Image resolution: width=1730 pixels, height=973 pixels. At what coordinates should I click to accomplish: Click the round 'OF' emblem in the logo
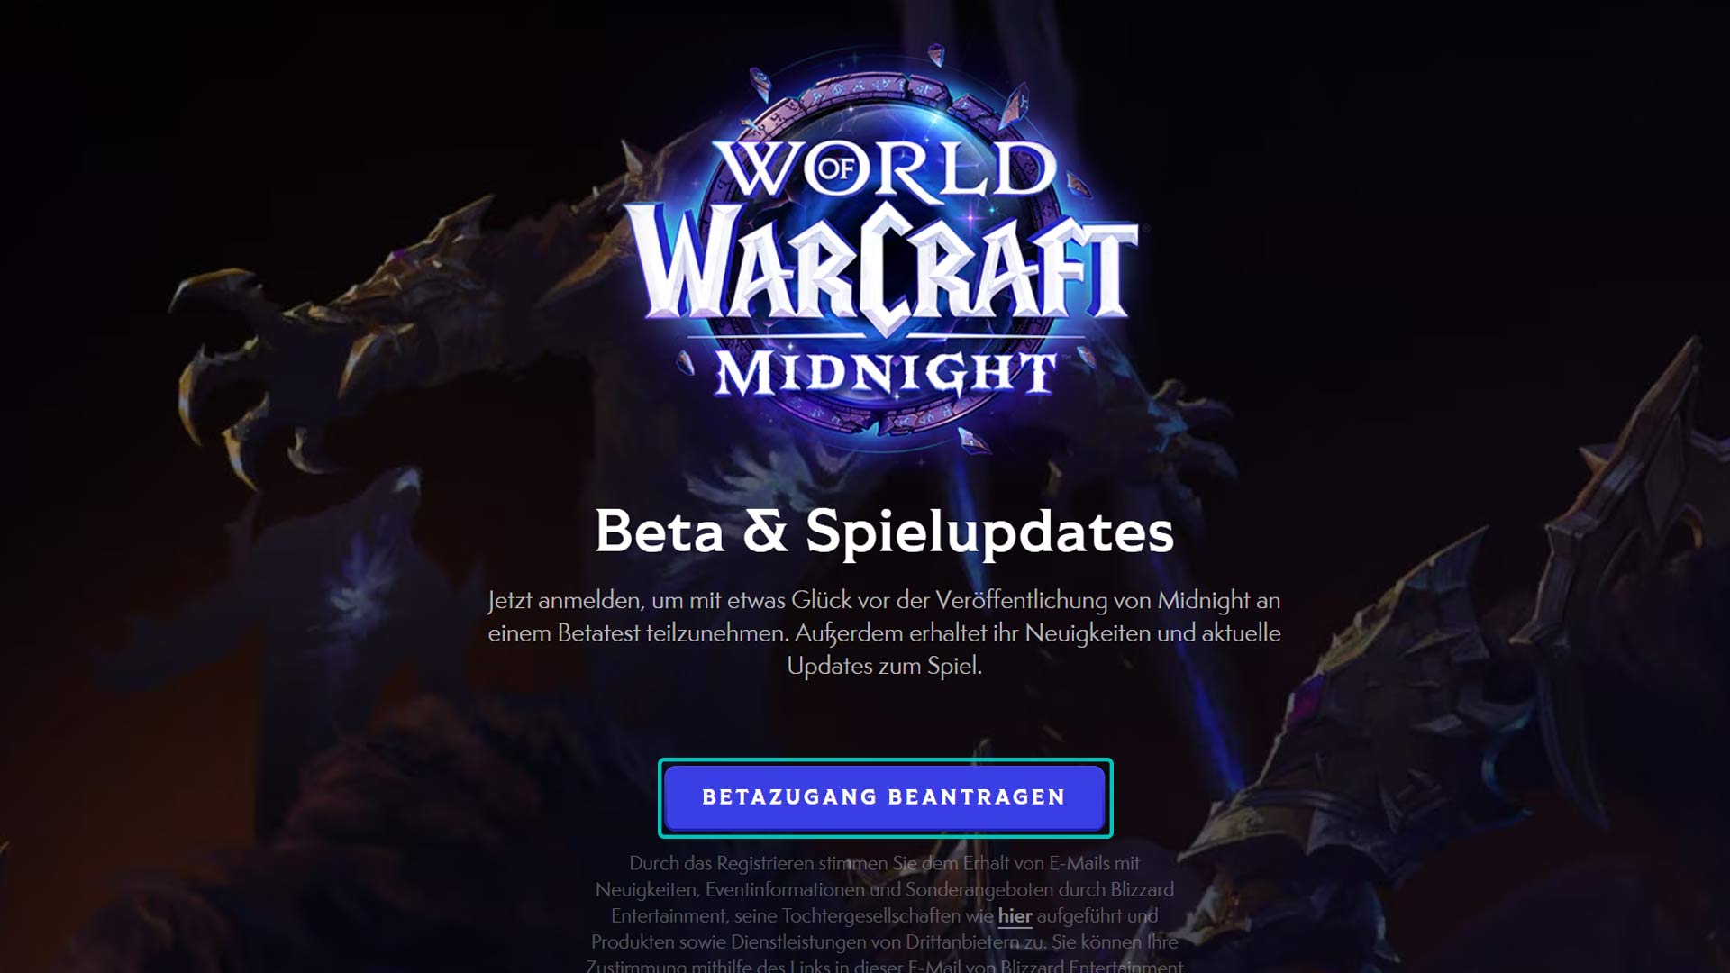pos(836,168)
